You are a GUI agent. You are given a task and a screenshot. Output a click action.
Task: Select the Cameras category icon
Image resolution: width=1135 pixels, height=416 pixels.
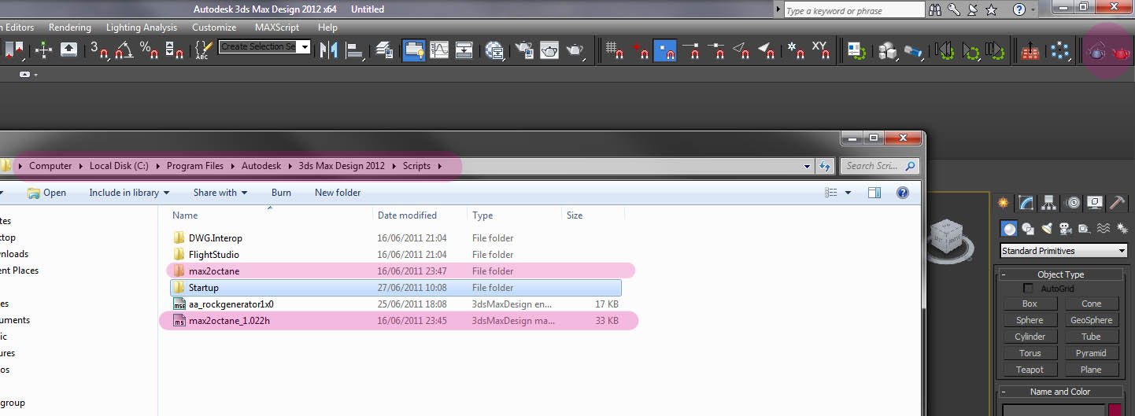(x=1066, y=229)
